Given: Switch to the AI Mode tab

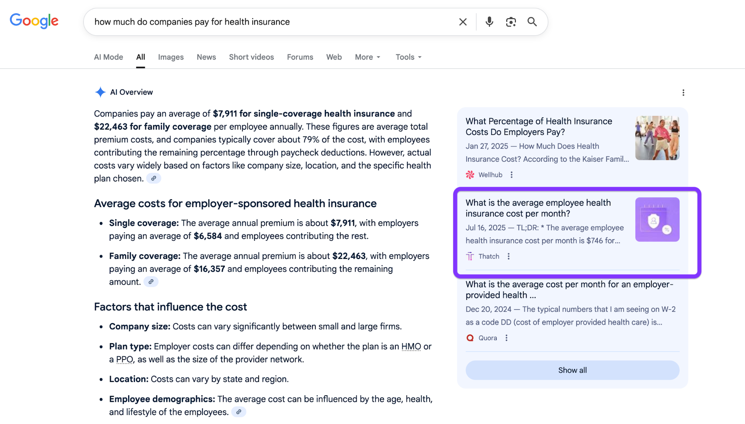Looking at the screenshot, I should [108, 57].
